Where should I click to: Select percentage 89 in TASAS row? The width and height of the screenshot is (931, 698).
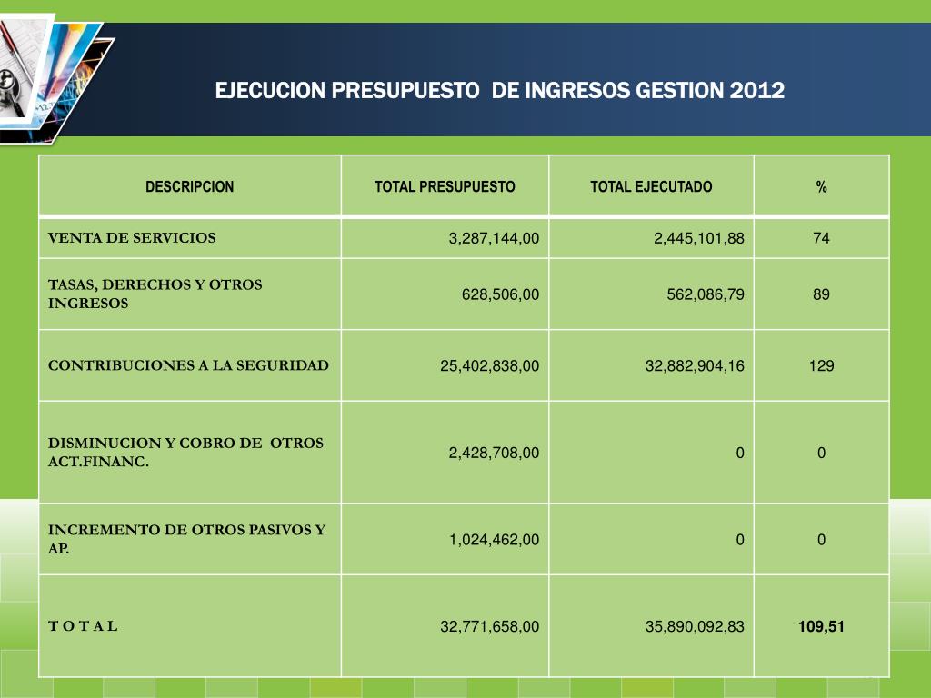pyautogui.click(x=821, y=294)
